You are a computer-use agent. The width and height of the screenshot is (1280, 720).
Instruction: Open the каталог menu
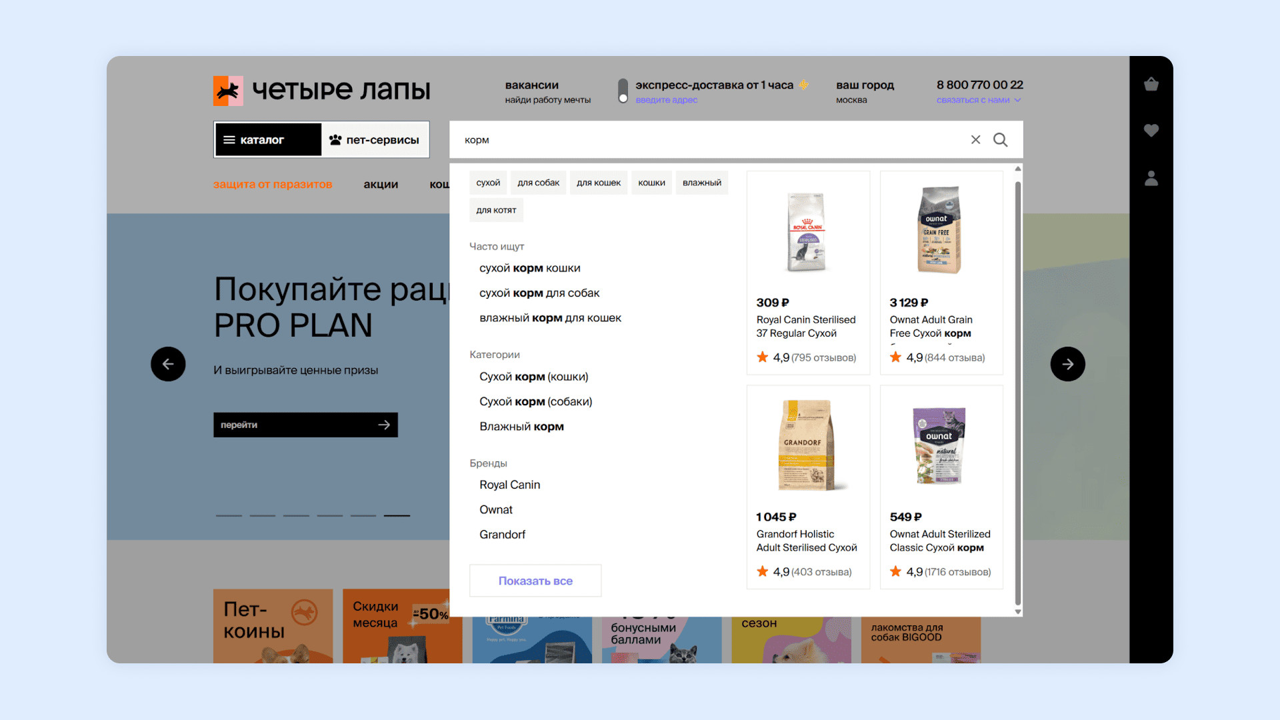(x=268, y=140)
